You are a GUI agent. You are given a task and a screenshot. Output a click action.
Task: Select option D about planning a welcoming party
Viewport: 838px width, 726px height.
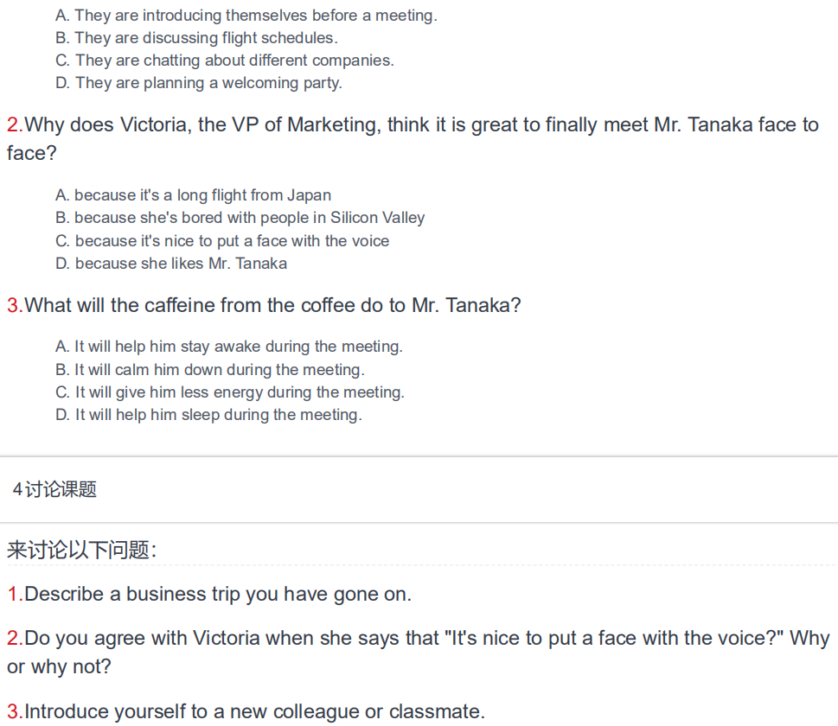198,83
